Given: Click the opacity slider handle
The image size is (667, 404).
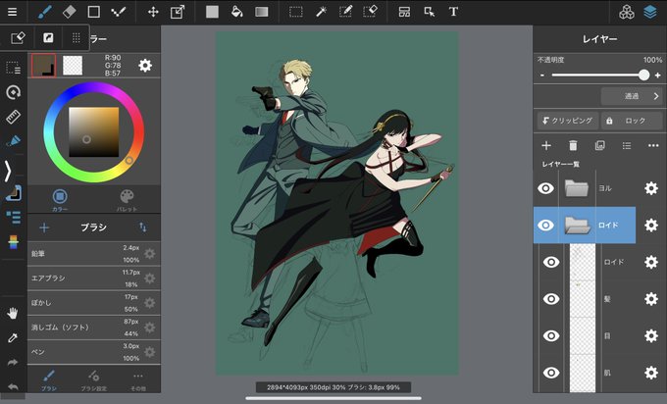Looking at the screenshot, I should click(x=644, y=76).
